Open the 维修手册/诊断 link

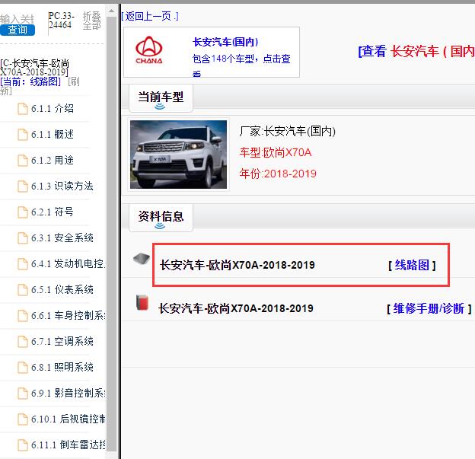(x=429, y=308)
